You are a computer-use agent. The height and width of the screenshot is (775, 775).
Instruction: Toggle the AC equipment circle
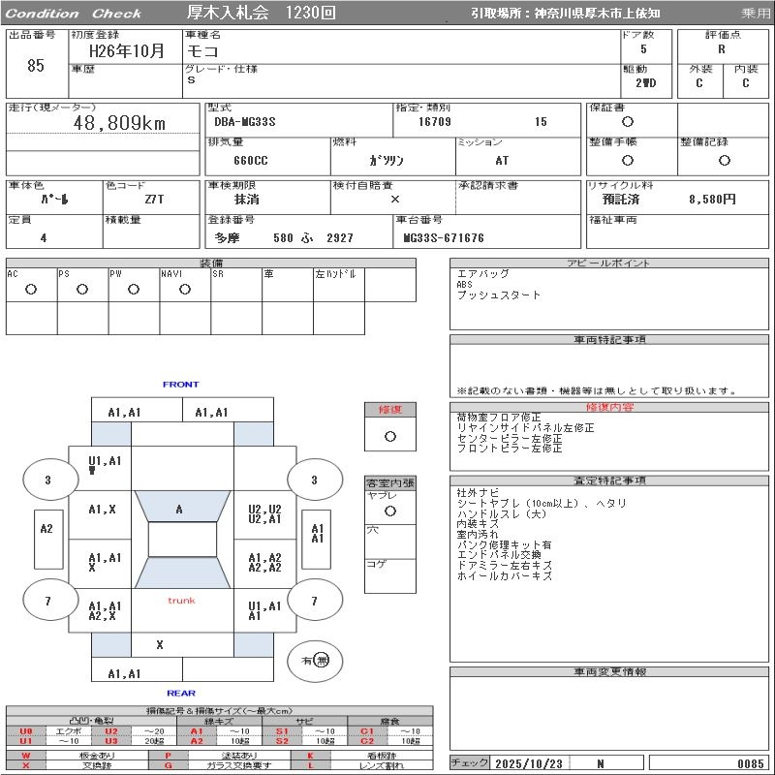[x=31, y=289]
